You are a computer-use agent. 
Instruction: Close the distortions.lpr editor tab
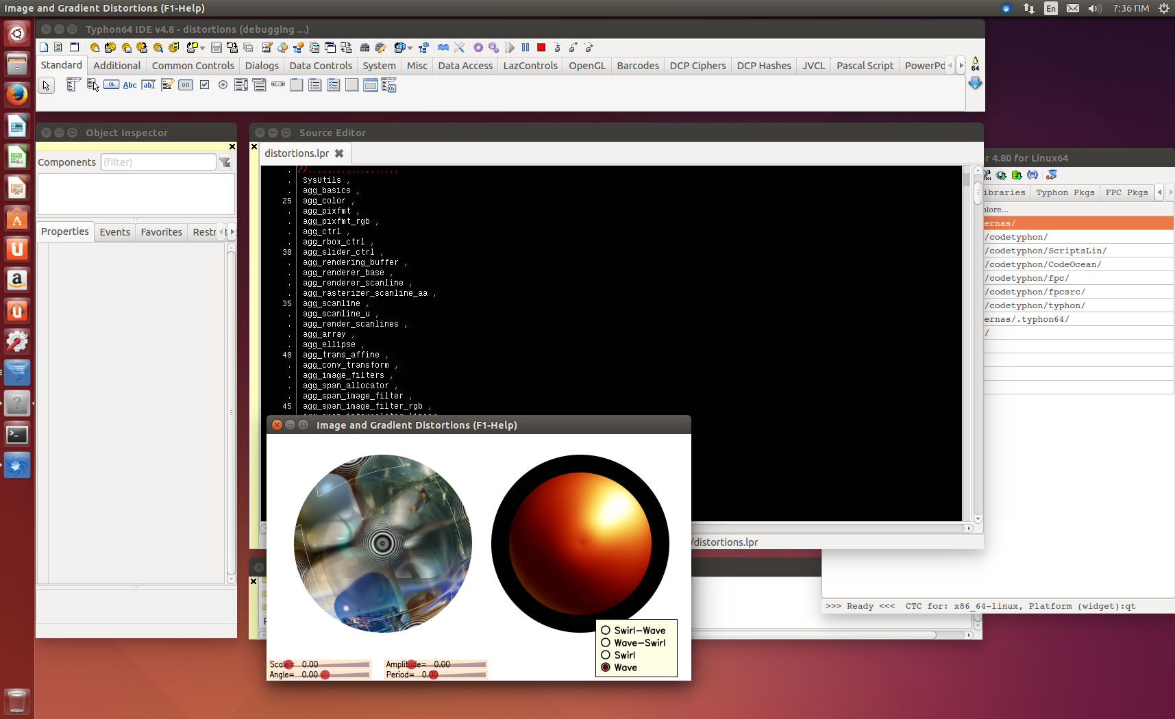(x=339, y=153)
